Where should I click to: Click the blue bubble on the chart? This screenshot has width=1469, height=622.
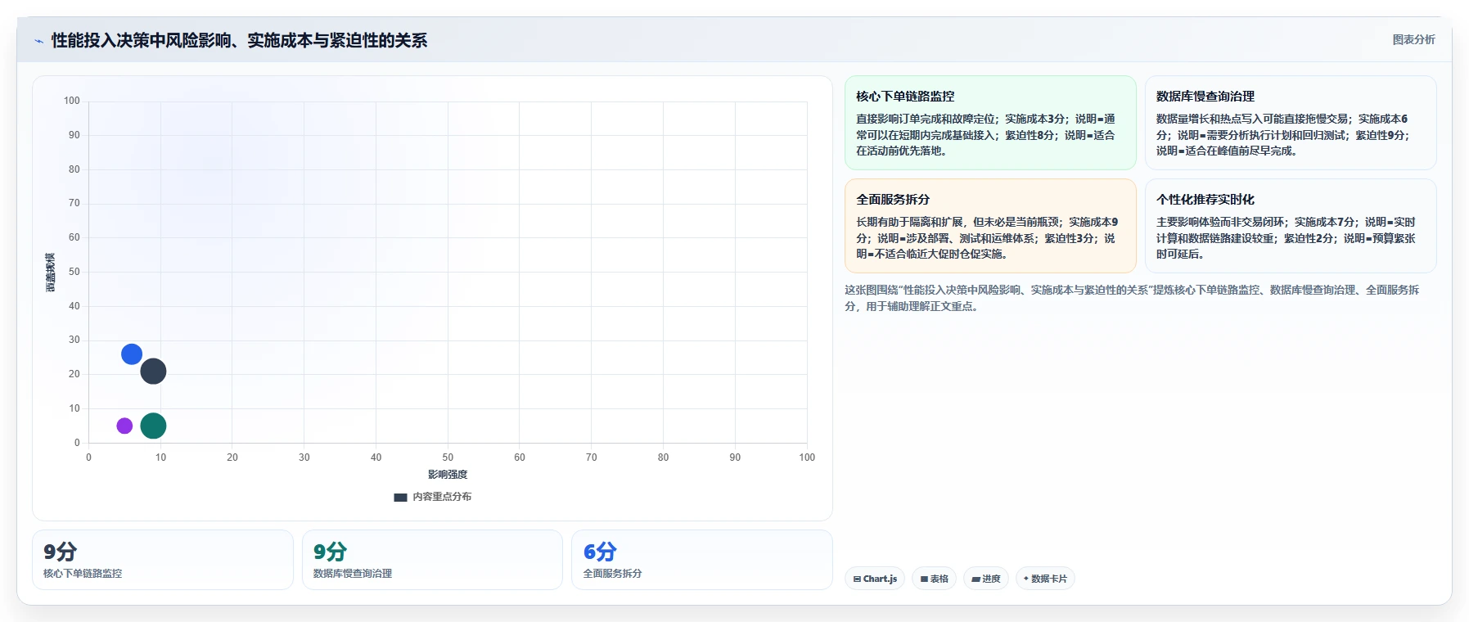(x=132, y=354)
